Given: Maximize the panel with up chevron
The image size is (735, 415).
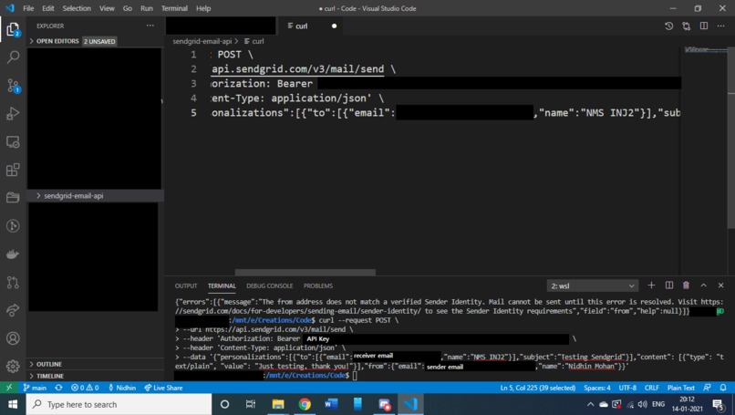Looking at the screenshot, I should pyautogui.click(x=704, y=285).
